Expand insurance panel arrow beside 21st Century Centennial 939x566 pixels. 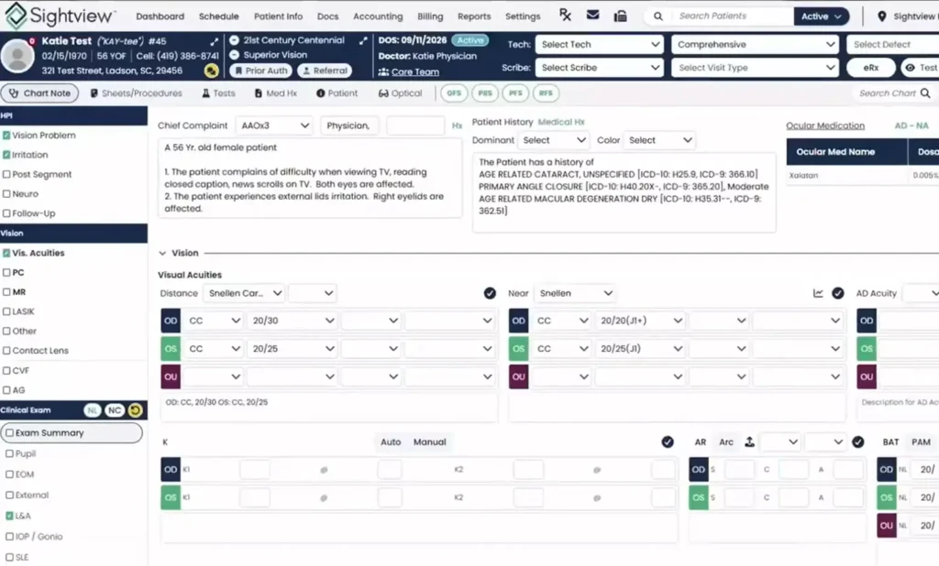click(363, 40)
